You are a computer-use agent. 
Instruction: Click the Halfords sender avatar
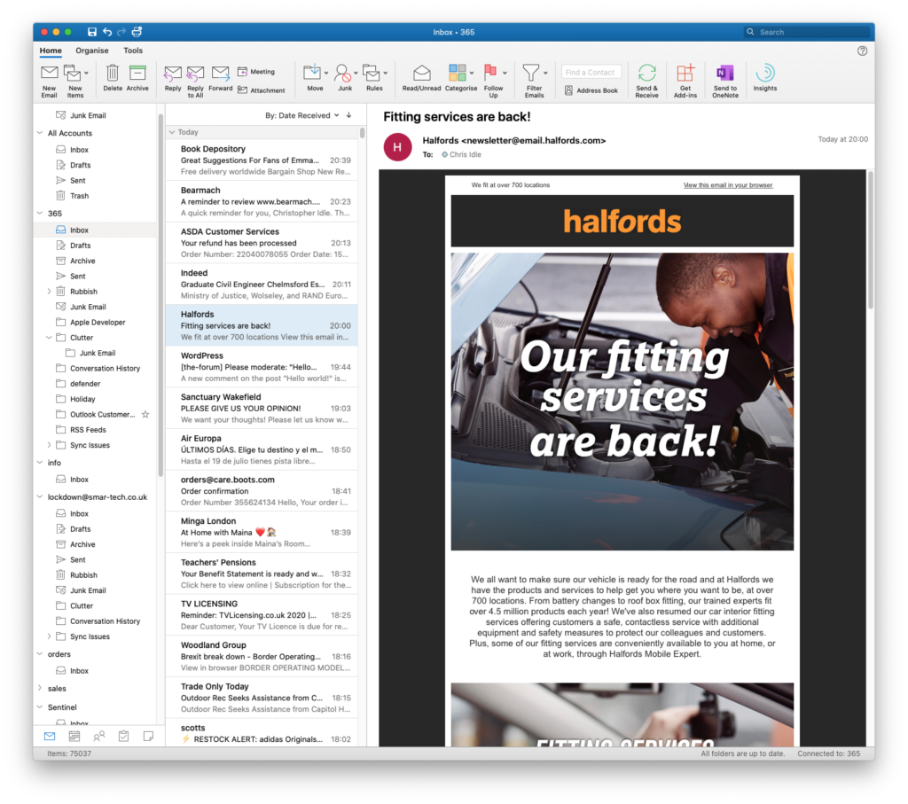[x=398, y=147]
